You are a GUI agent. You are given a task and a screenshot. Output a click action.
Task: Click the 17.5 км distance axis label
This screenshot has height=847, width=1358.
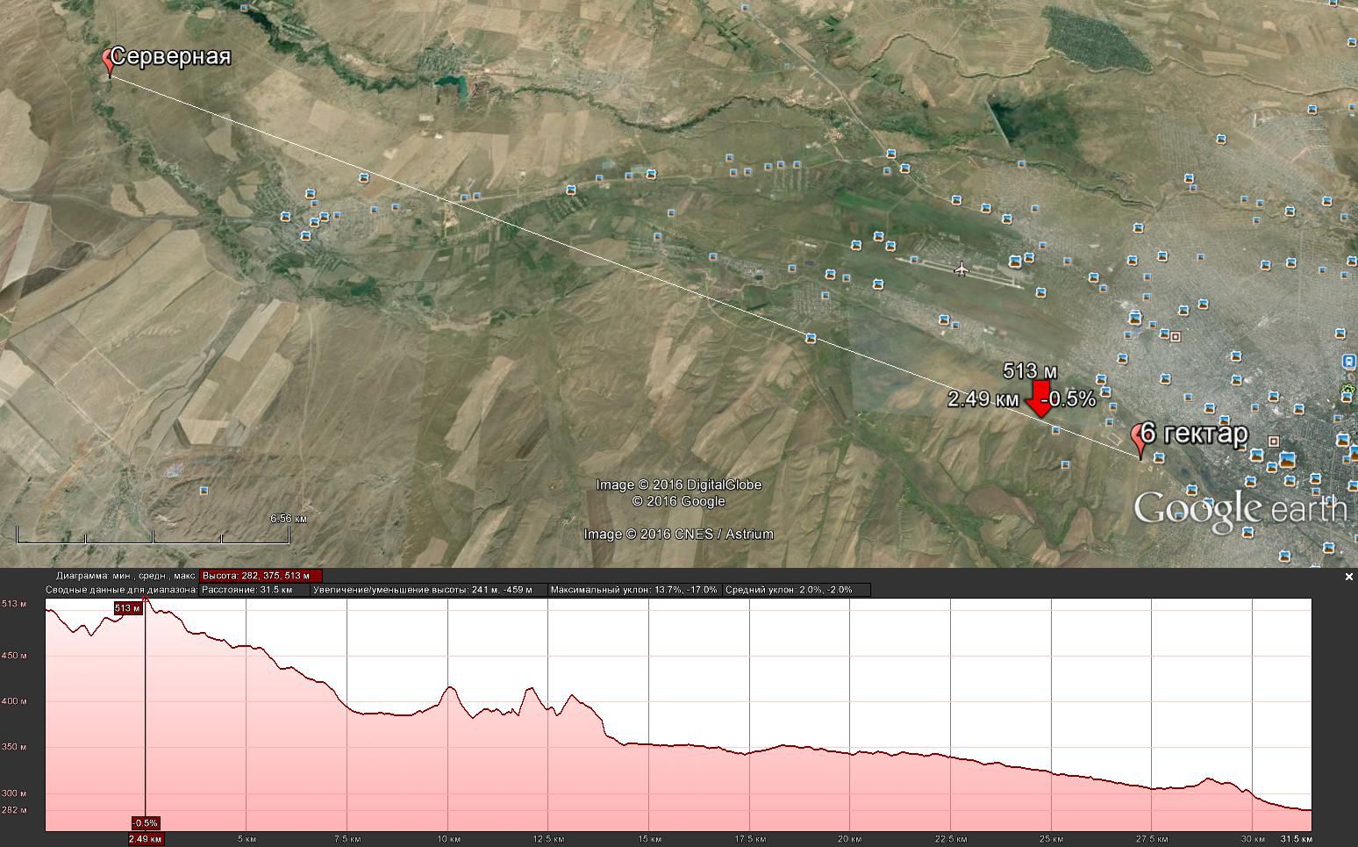pyautogui.click(x=749, y=839)
